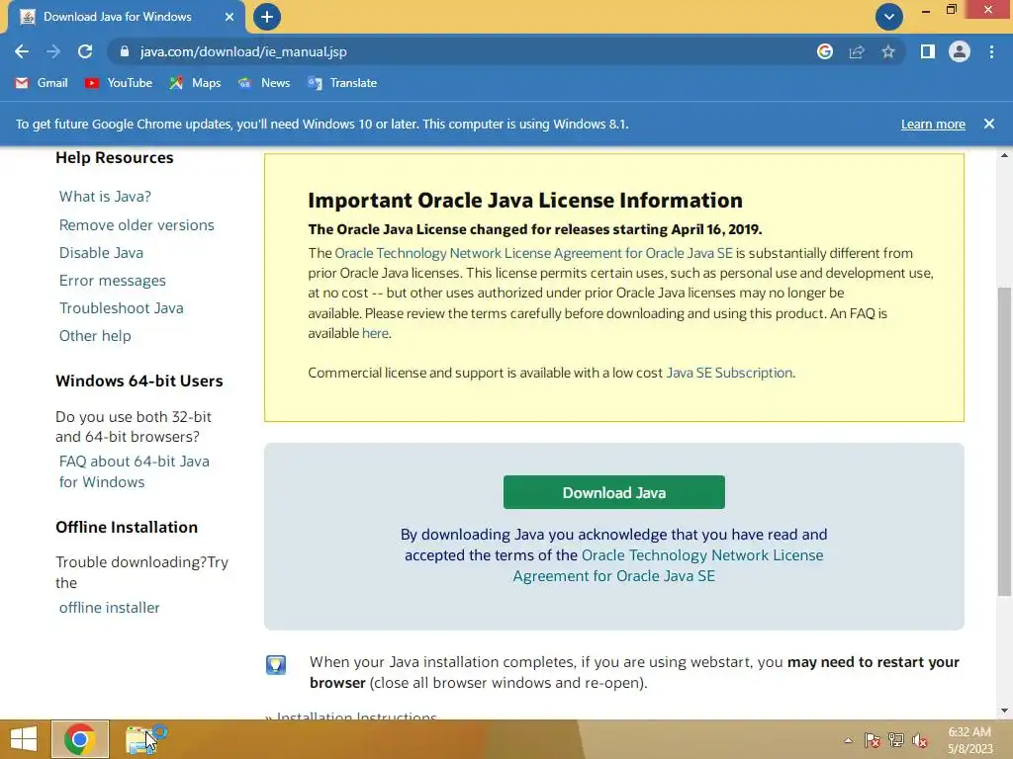The width and height of the screenshot is (1013, 759).
Task: Go back using the browser back arrow
Action: [22, 51]
